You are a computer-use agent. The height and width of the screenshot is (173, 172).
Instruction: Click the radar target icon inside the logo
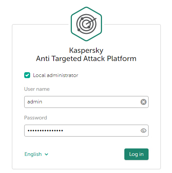[86, 24]
